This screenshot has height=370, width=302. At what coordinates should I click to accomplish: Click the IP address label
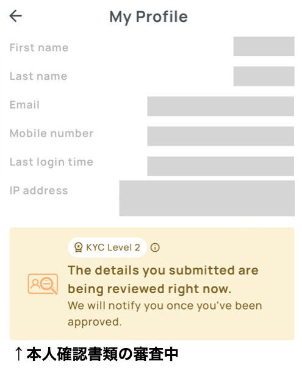[38, 191]
